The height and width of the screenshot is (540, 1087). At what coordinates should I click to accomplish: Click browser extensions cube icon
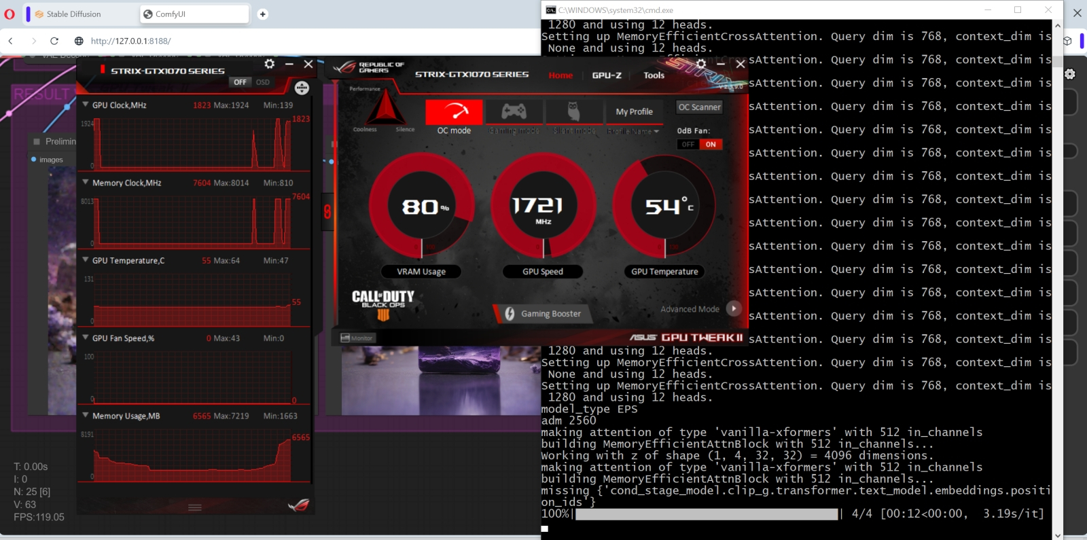(1067, 41)
